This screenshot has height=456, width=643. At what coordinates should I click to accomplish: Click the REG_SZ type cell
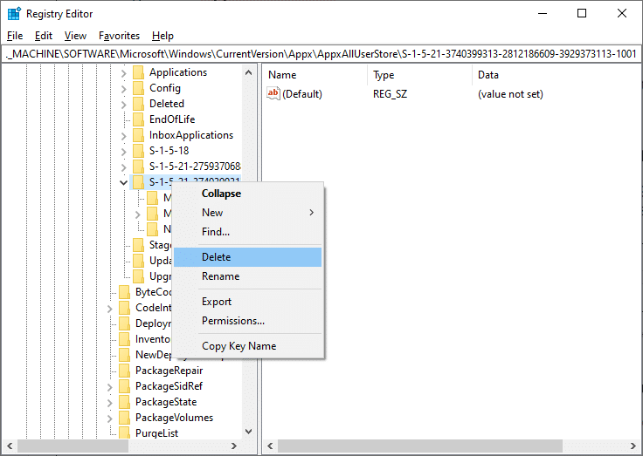pyautogui.click(x=390, y=94)
